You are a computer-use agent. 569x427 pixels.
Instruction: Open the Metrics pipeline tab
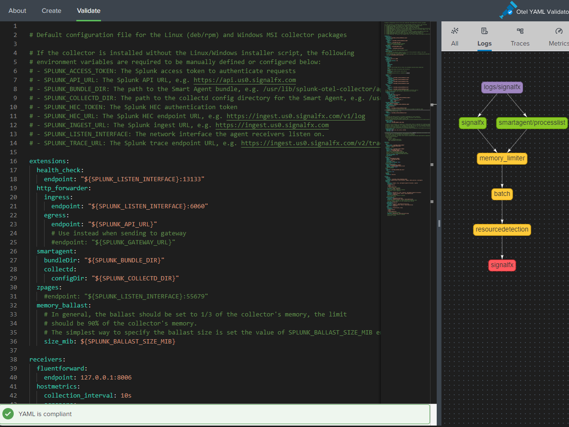559,37
